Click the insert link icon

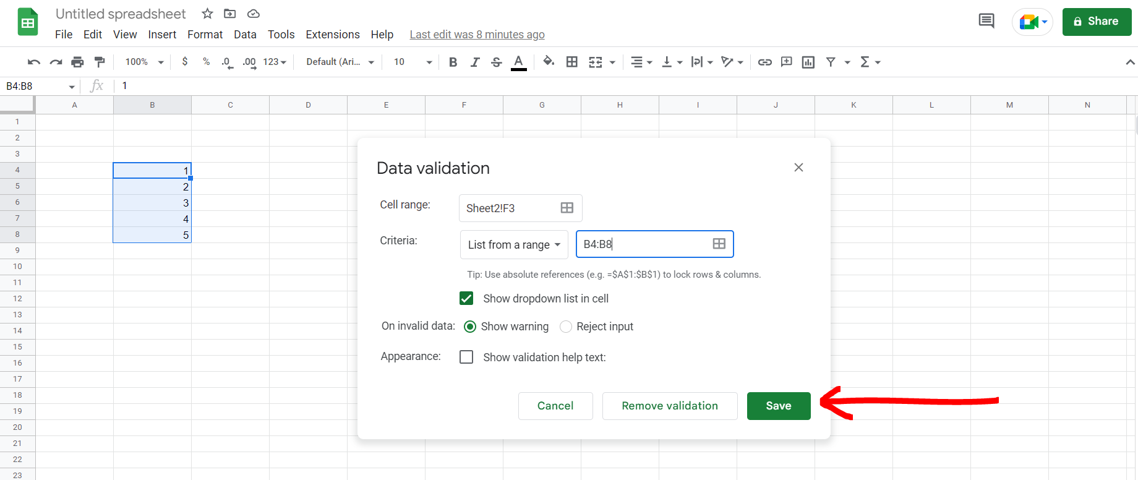coord(764,62)
